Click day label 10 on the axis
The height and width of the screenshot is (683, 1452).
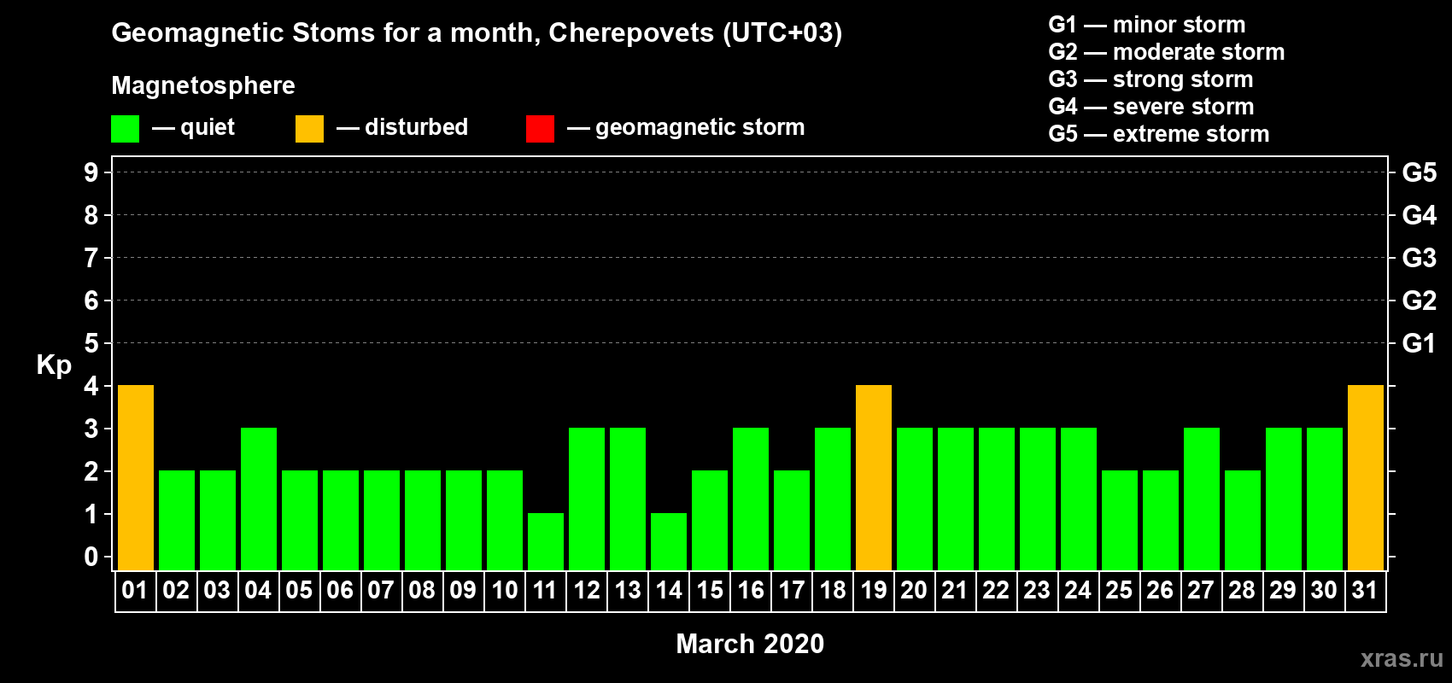pyautogui.click(x=504, y=590)
